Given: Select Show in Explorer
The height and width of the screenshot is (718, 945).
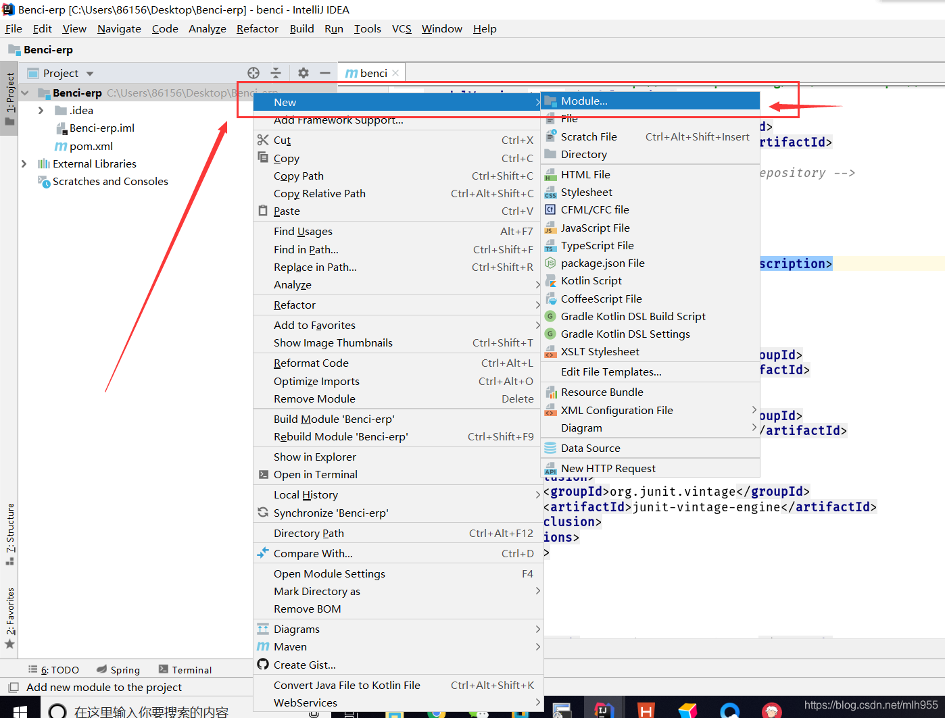Looking at the screenshot, I should pos(398,457).
